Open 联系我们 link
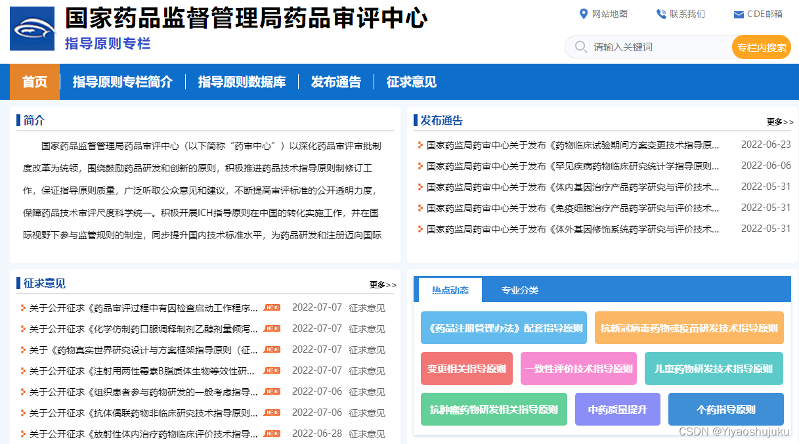 click(x=687, y=14)
